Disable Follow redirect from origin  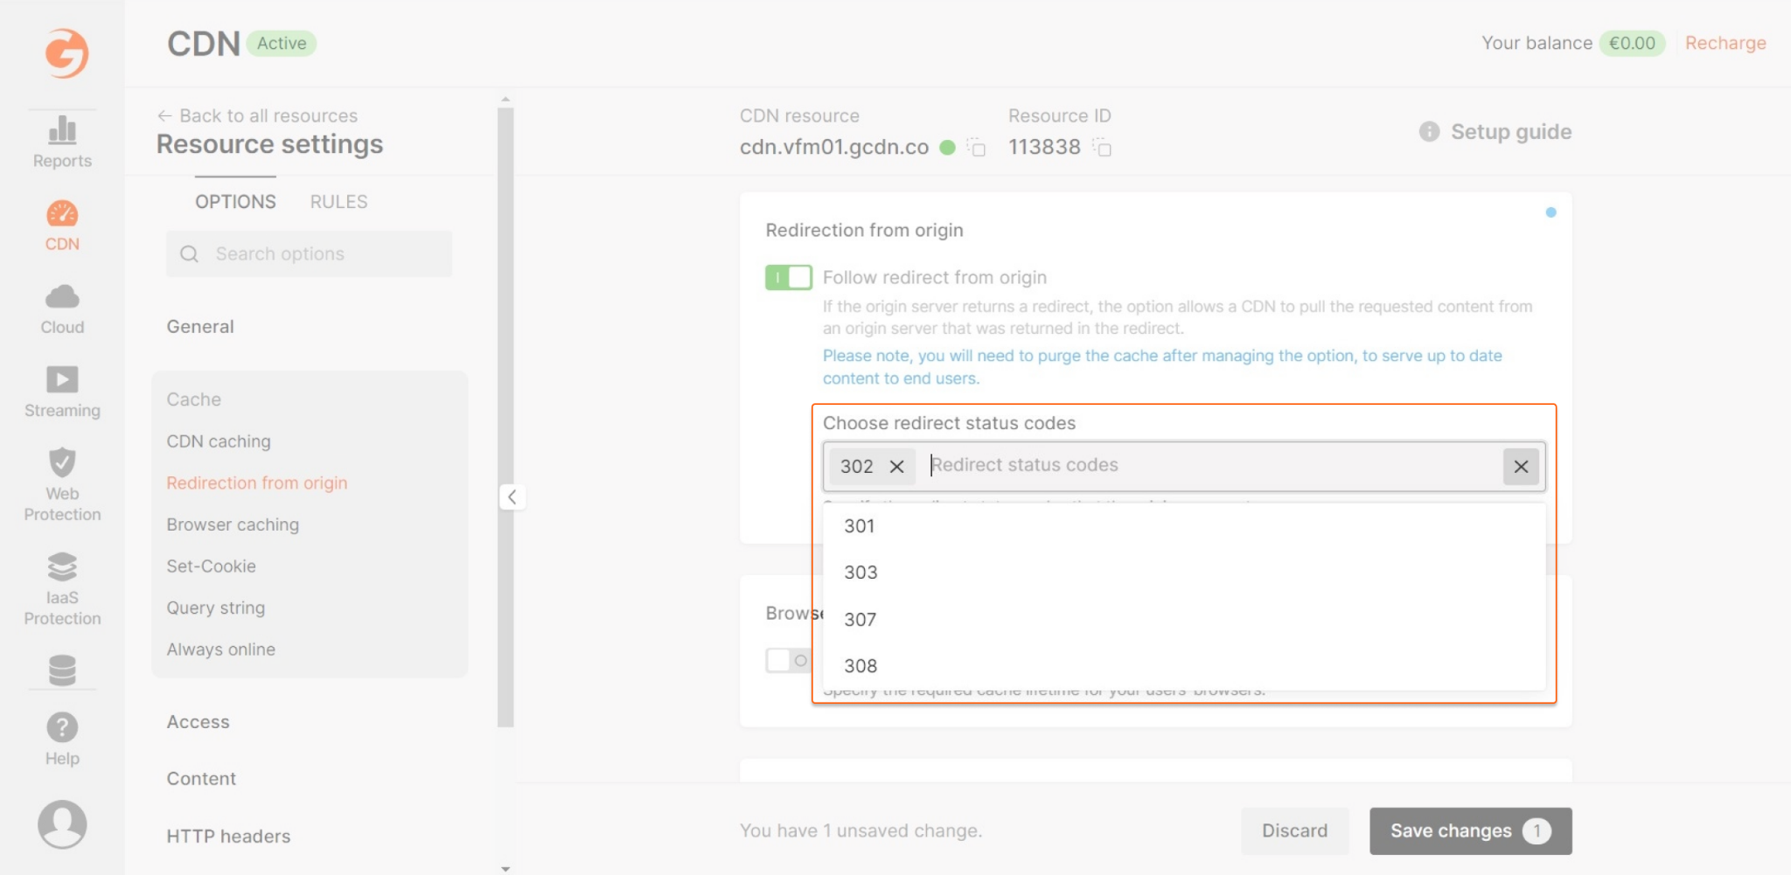click(788, 277)
